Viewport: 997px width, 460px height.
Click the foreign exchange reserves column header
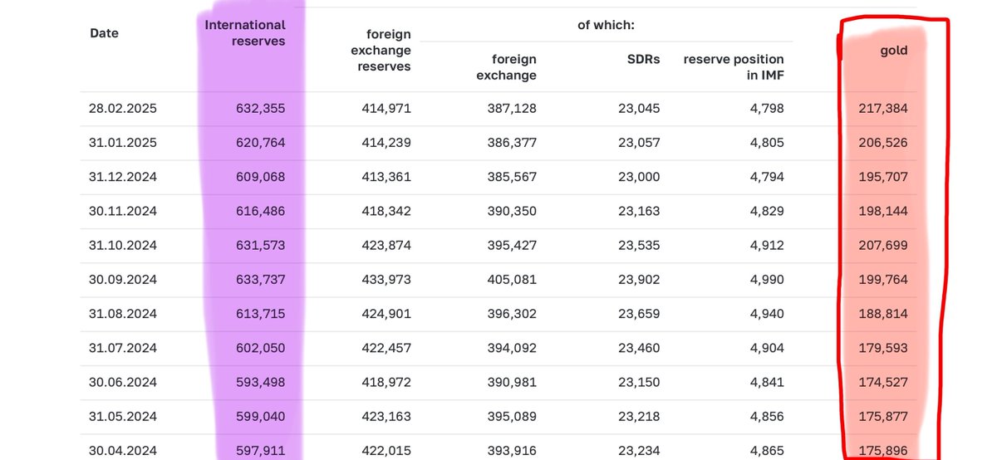(x=384, y=50)
